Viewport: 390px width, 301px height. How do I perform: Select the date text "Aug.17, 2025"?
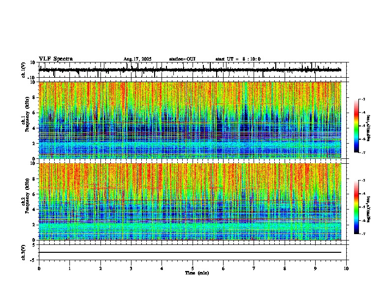click(137, 59)
